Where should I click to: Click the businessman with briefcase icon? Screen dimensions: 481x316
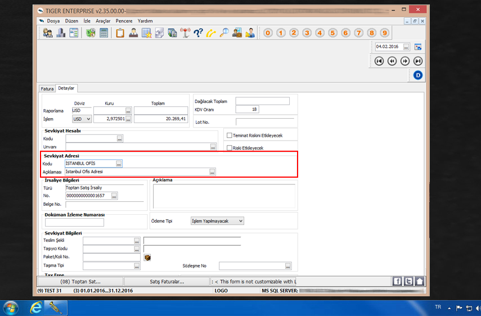(237, 33)
